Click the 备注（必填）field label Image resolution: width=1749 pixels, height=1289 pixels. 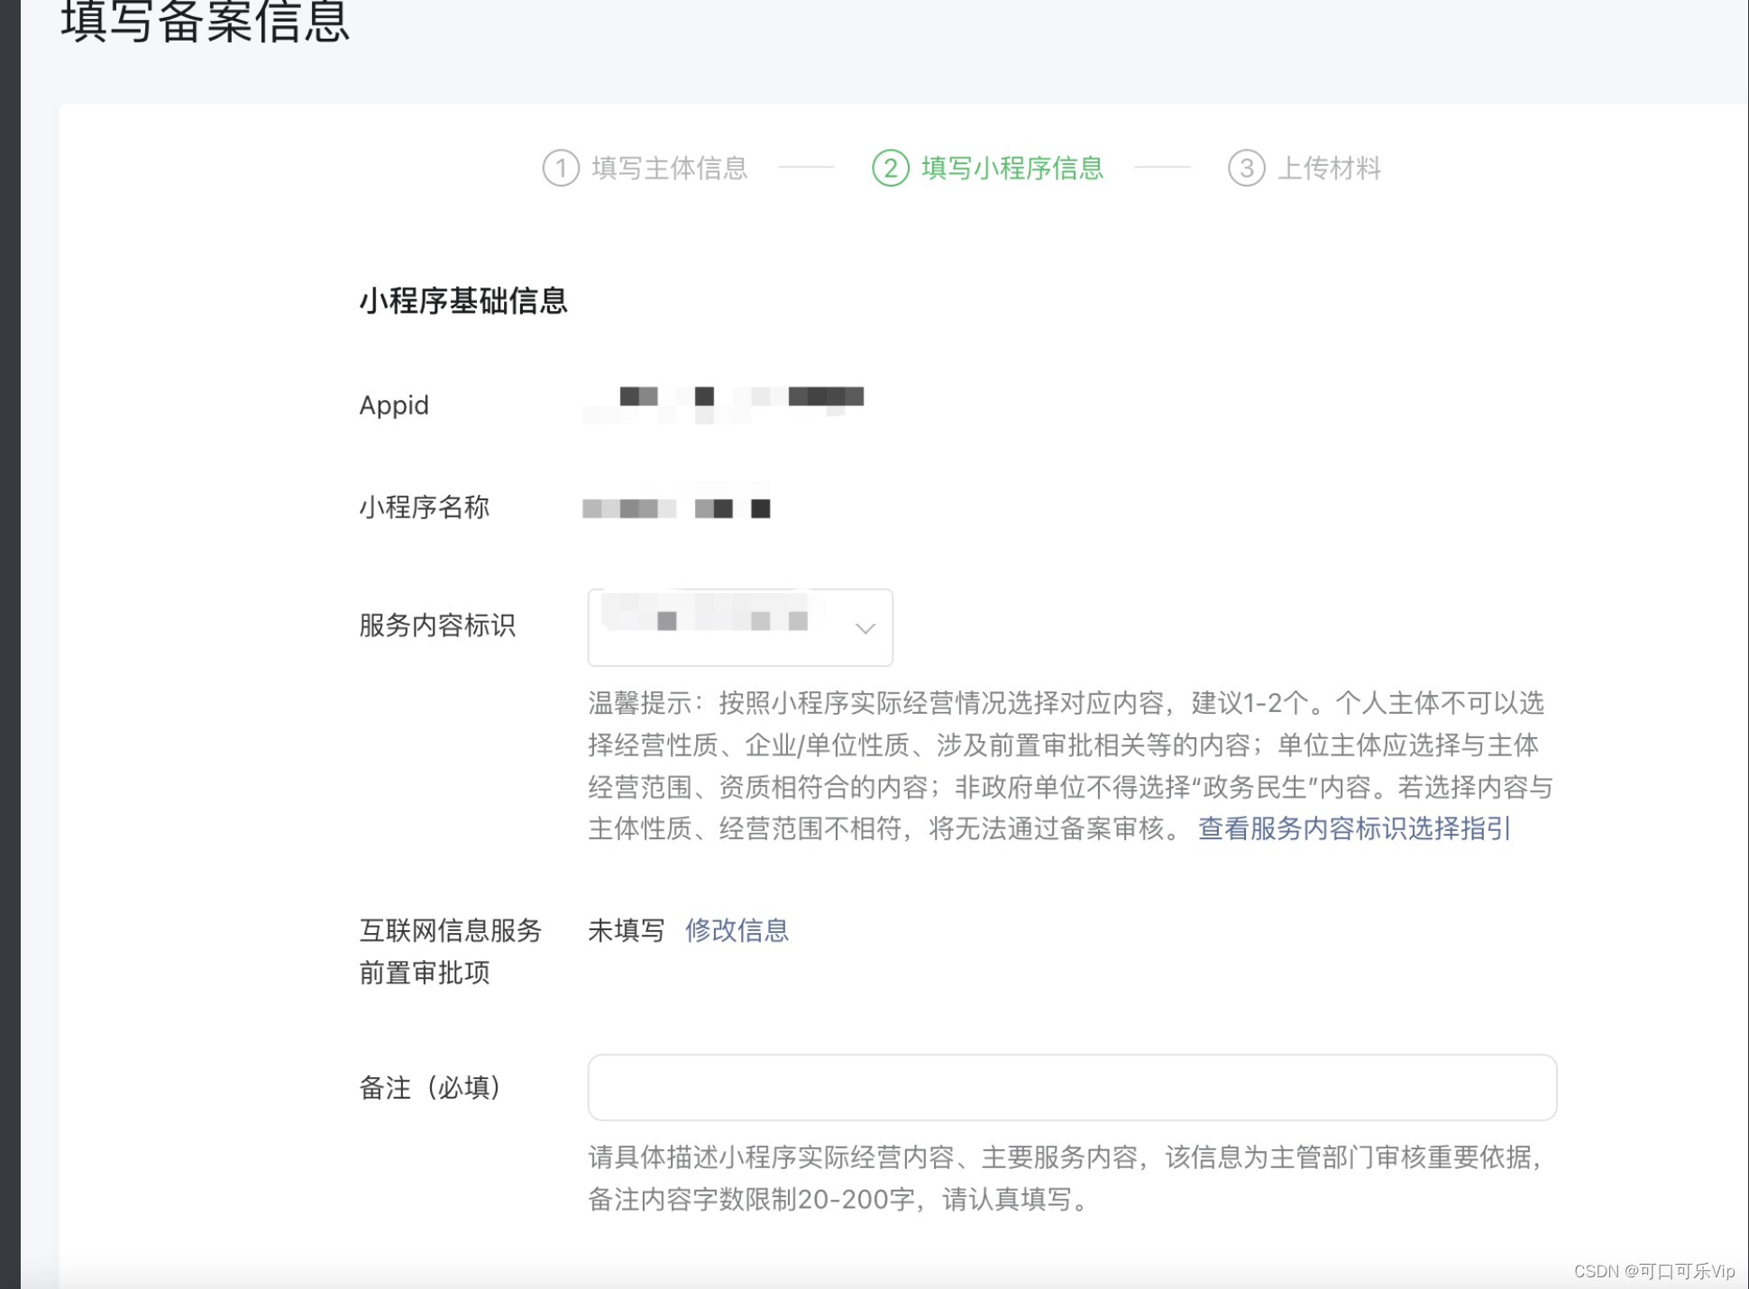pyautogui.click(x=430, y=1088)
